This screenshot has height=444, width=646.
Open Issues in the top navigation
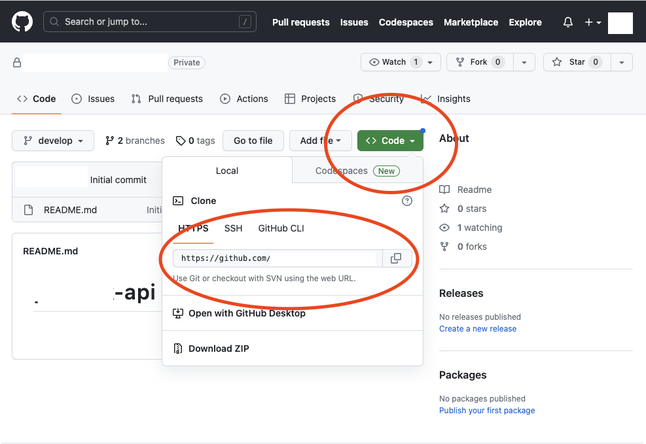coord(354,22)
